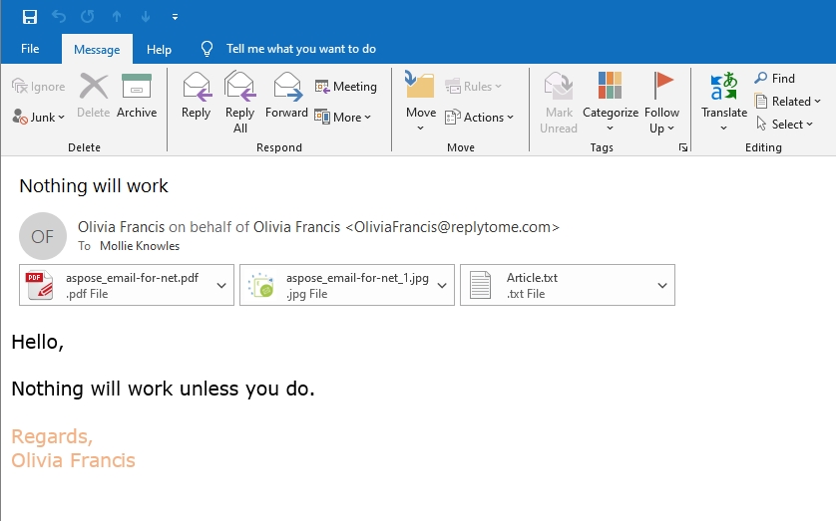Image resolution: width=836 pixels, height=521 pixels.
Task: Expand the Actions dropdown
Action: (x=480, y=117)
